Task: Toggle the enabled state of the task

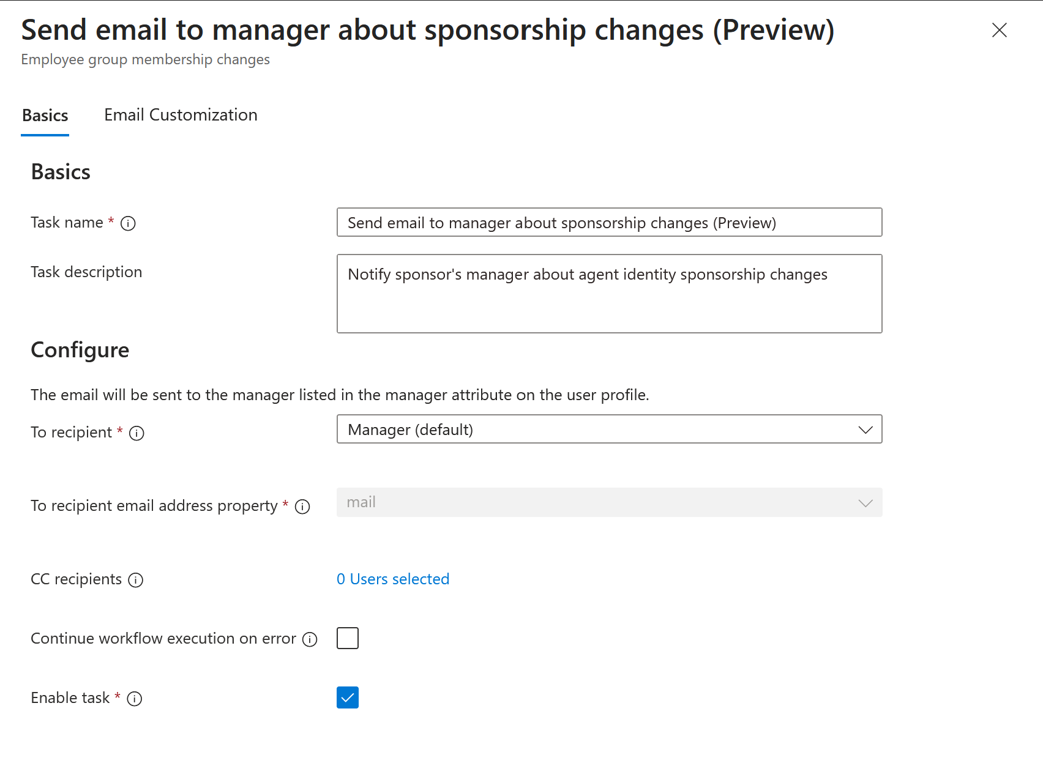Action: tap(347, 697)
